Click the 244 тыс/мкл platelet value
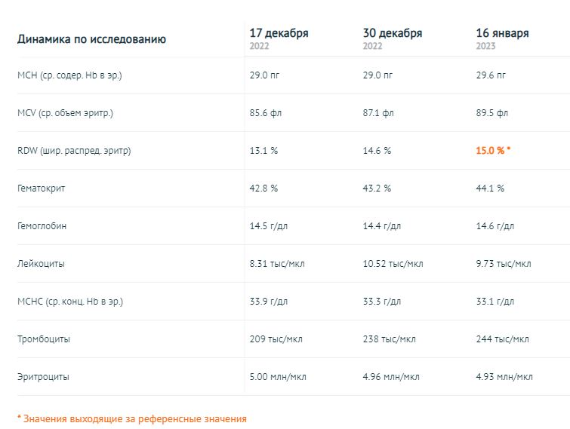The height and width of the screenshot is (429, 570). pos(503,339)
